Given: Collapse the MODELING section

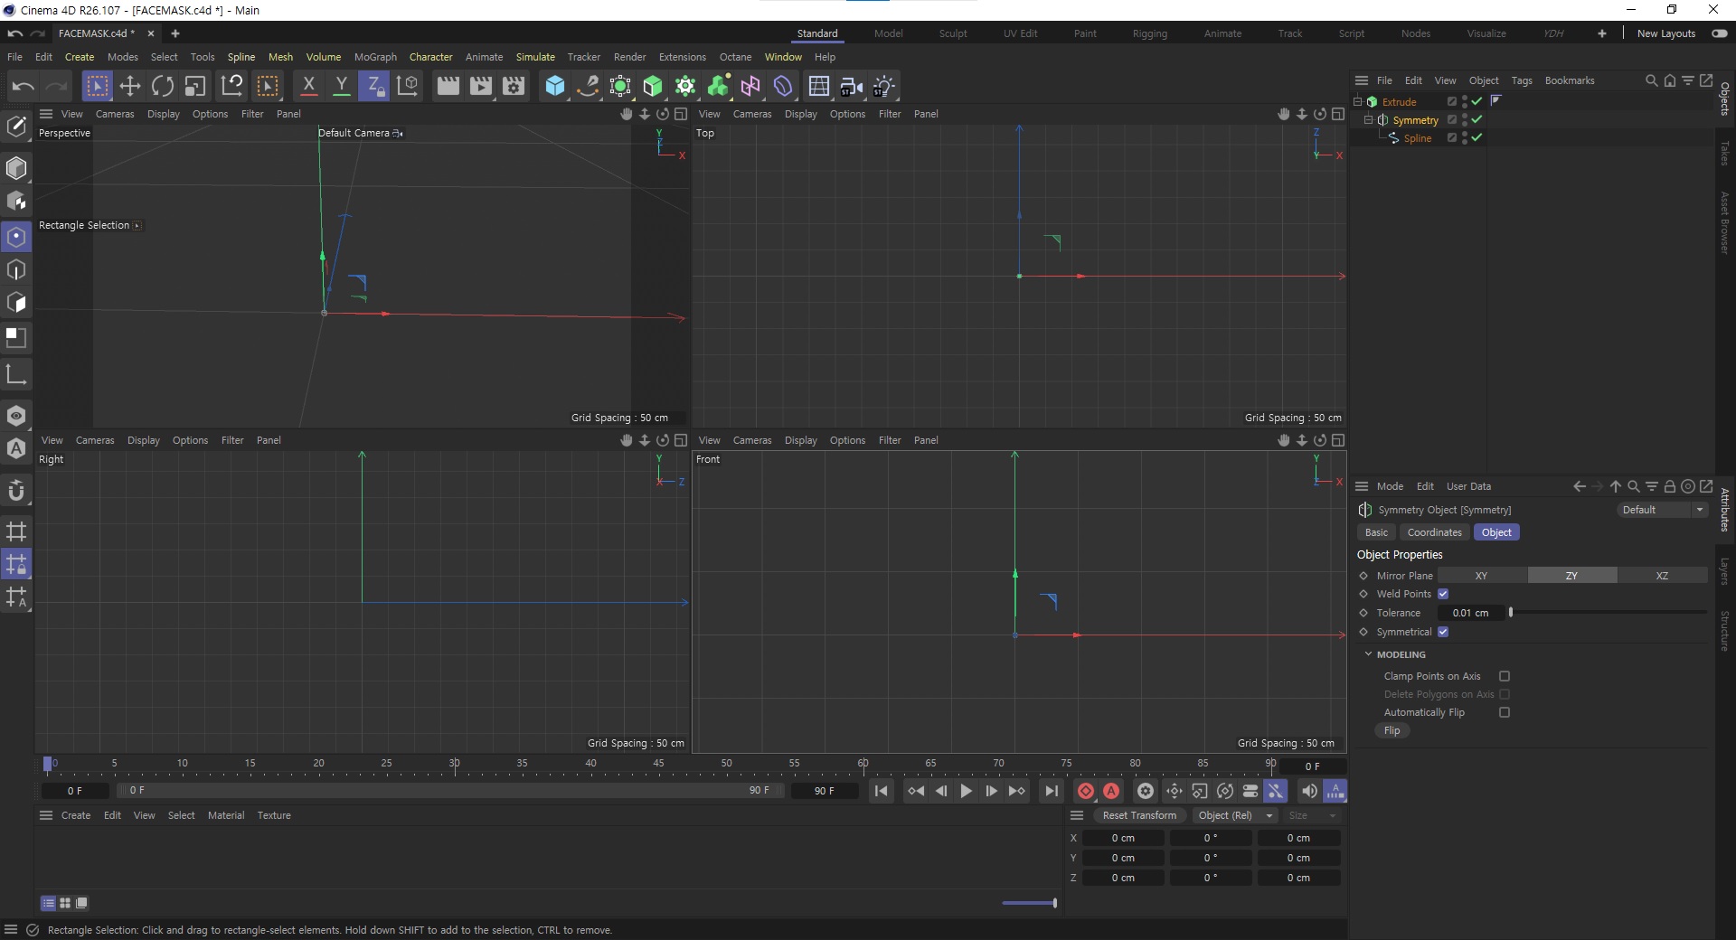Looking at the screenshot, I should pyautogui.click(x=1368, y=654).
